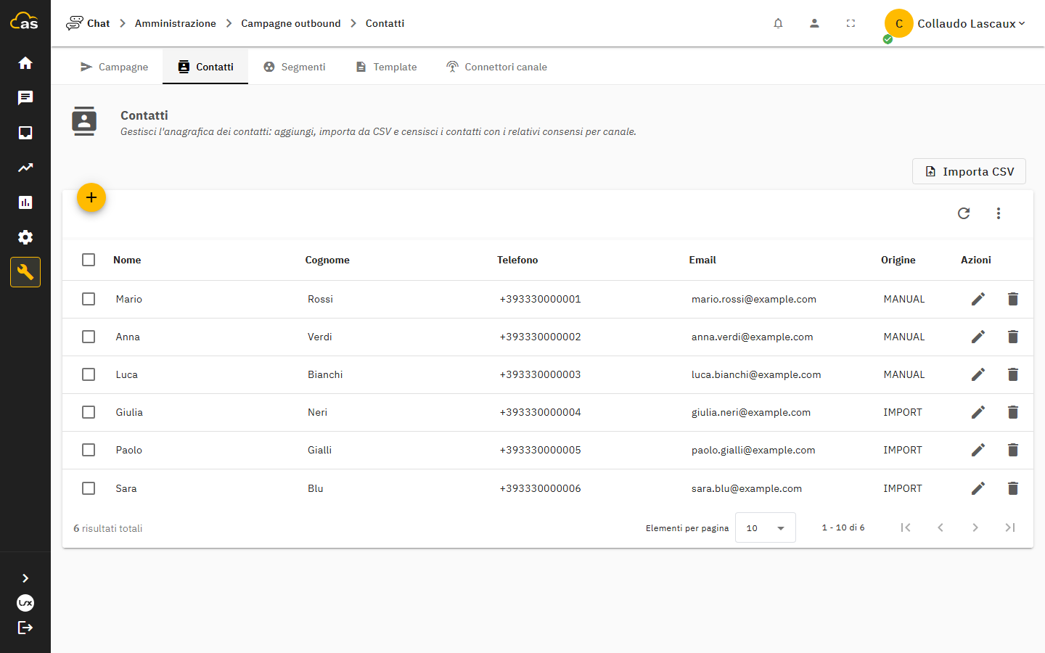Open the settings gear sidebar icon
Viewport: 1045px width, 653px height.
25,237
